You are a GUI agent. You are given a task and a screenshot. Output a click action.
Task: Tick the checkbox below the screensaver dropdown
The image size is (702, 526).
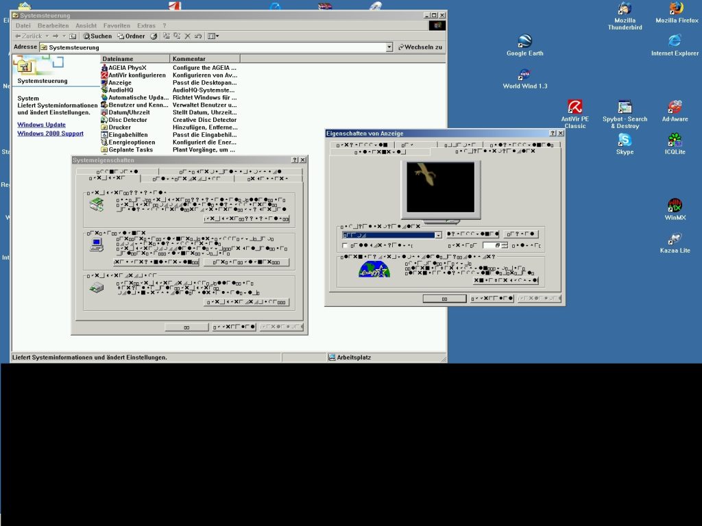tap(345, 246)
